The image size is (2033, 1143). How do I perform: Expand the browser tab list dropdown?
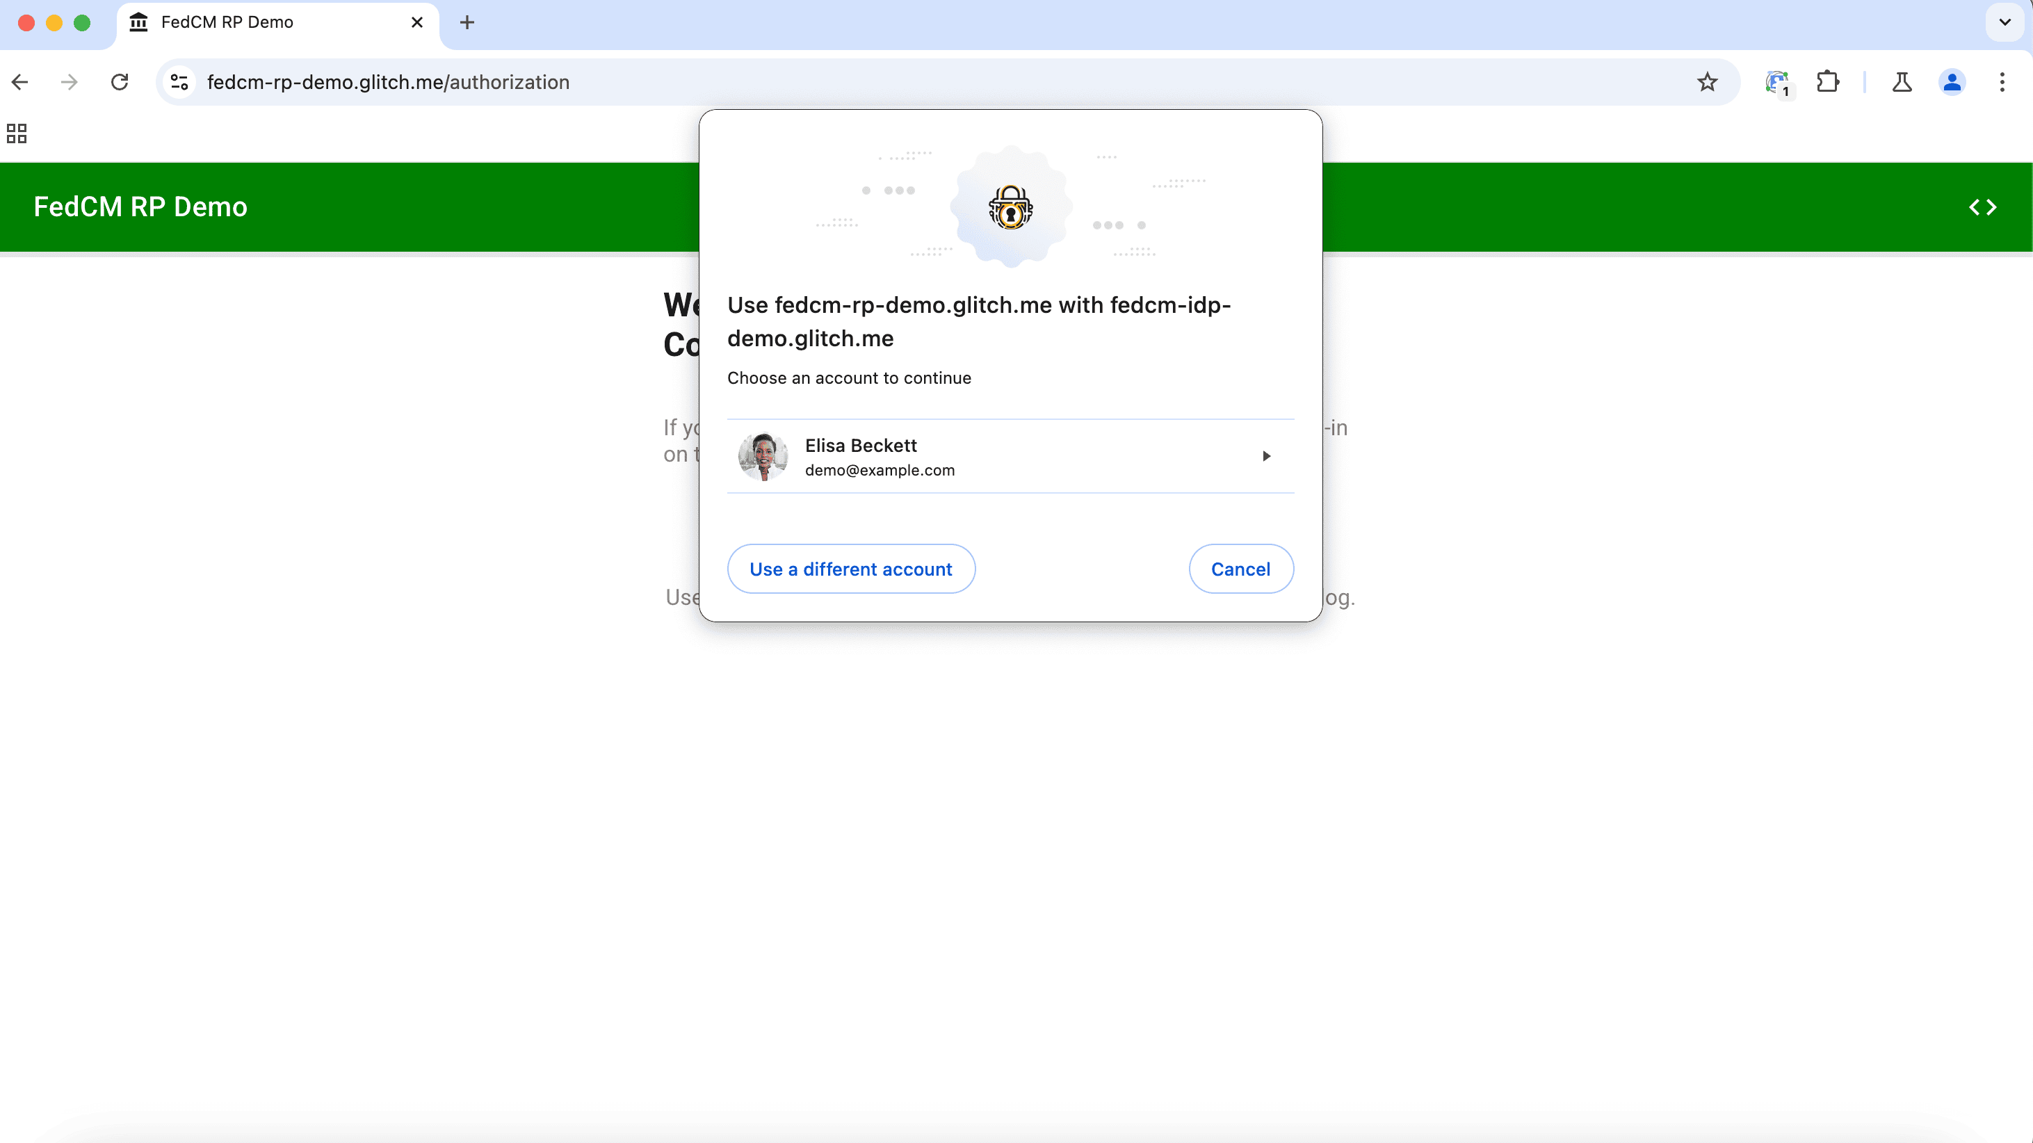[x=2005, y=22]
